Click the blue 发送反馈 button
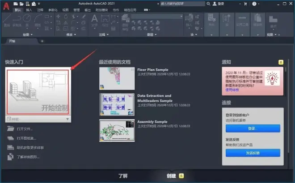The width and height of the screenshot is (295, 183). pos(253,153)
